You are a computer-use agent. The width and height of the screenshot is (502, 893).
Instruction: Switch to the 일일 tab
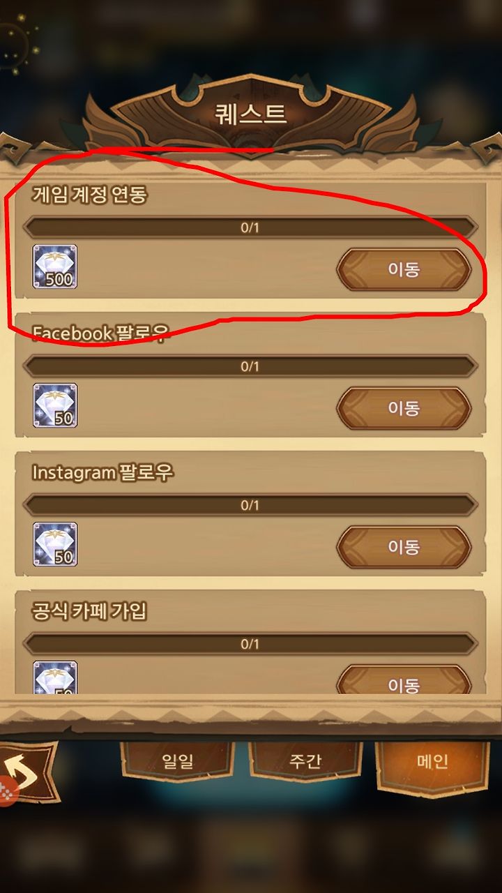(x=177, y=760)
